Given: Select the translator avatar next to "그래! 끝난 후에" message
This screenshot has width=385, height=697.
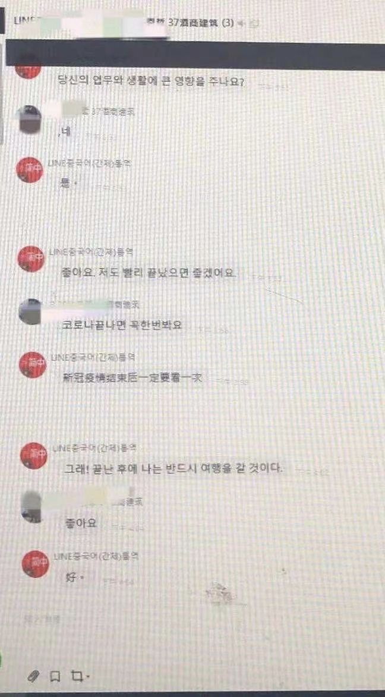Looking at the screenshot, I should [x=34, y=456].
